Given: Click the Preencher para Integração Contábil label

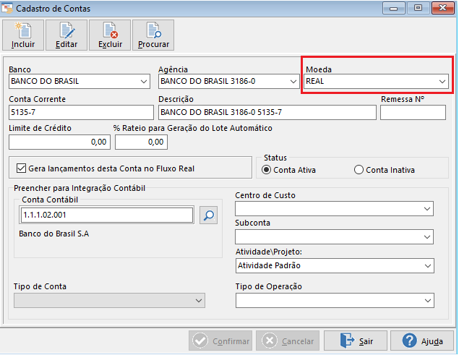Looking at the screenshot, I should coord(80,188).
